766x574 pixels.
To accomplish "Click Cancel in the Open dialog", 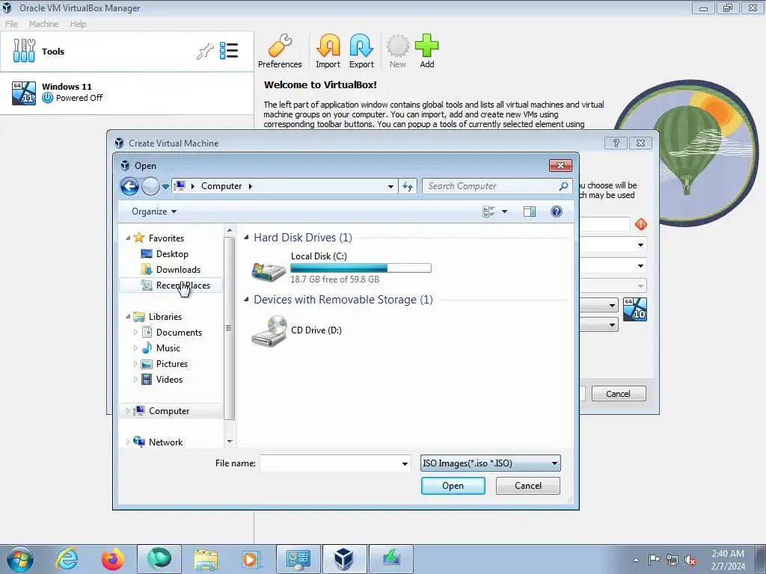I will pos(527,486).
